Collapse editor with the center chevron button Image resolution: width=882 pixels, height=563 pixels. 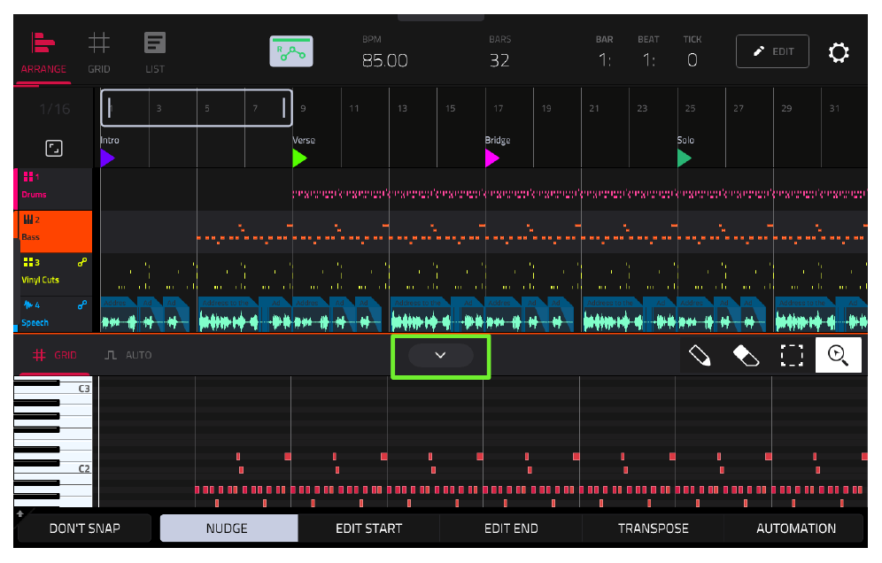[x=441, y=356]
